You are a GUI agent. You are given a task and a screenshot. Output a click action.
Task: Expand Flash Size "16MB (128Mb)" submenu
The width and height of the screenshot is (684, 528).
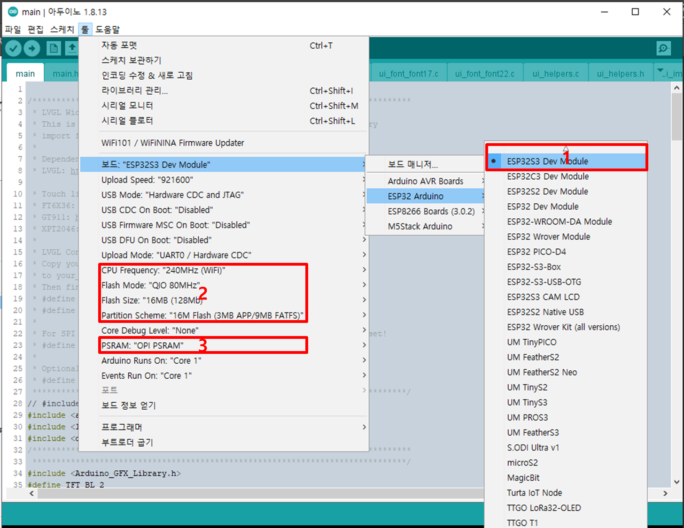click(224, 300)
